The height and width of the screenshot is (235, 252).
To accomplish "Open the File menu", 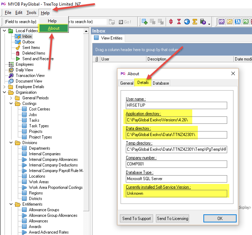I will point(8,13).
